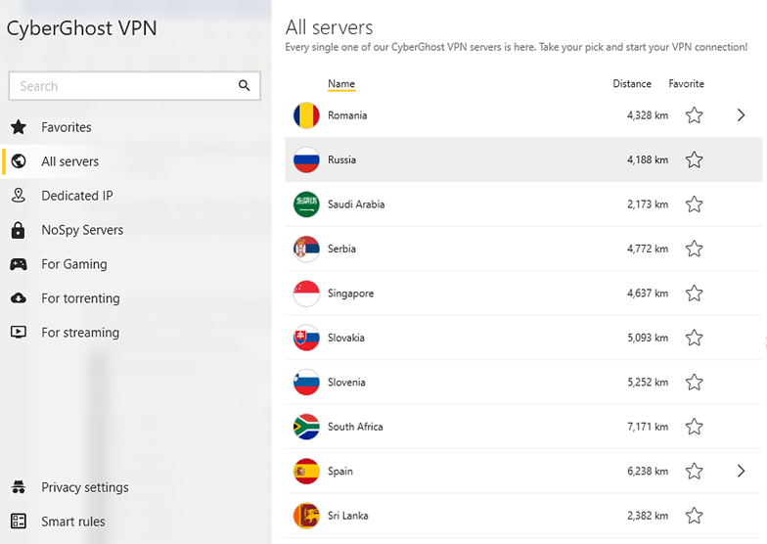Star Singapore as a favorite server

click(695, 294)
